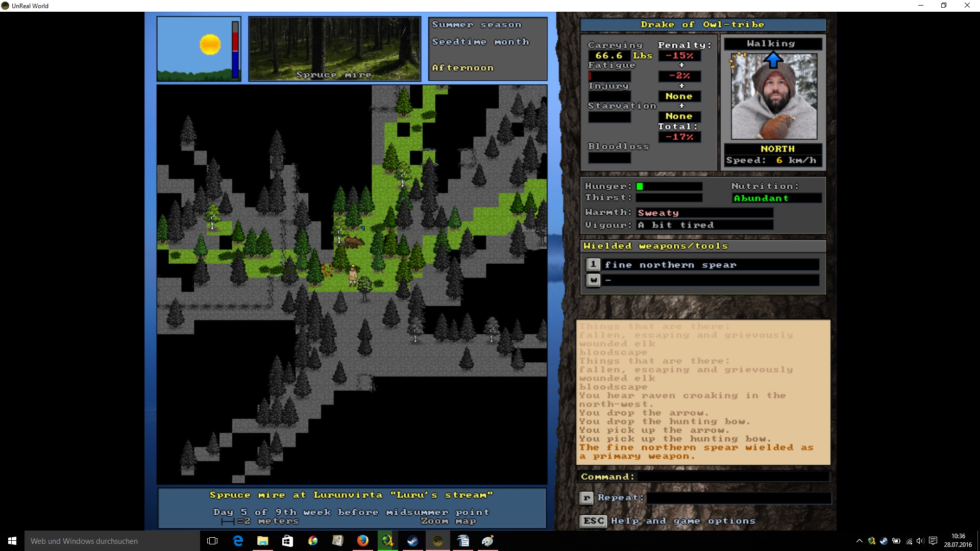Click Help and game options
Screen dimensions: 980x551
click(x=683, y=521)
